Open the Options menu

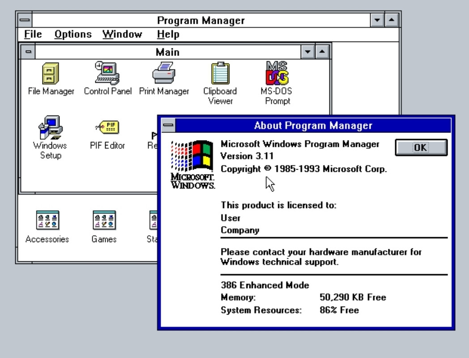[x=73, y=34]
